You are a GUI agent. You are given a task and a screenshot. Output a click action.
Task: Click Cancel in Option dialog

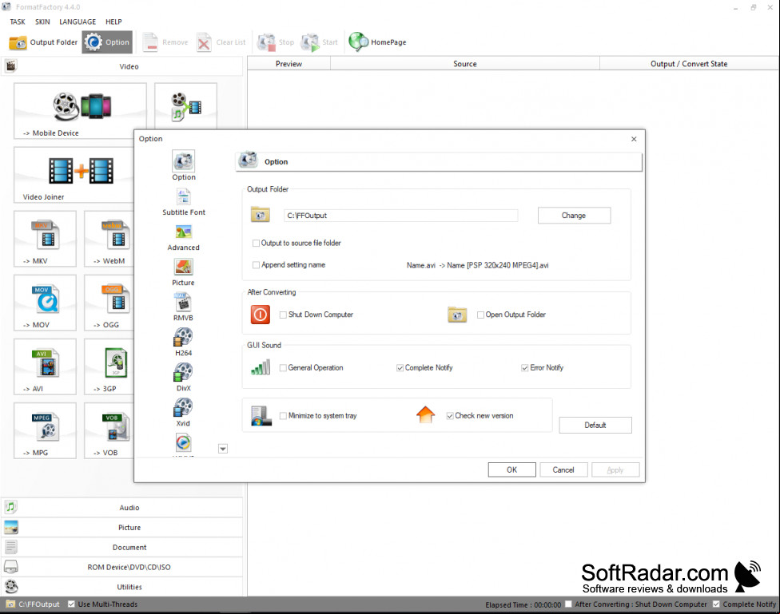click(x=563, y=469)
